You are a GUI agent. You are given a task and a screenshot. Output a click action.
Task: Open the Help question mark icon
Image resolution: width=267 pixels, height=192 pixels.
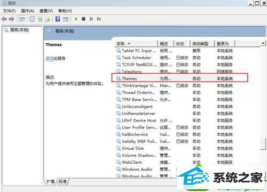(58, 19)
